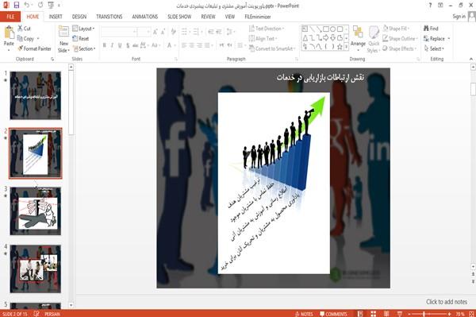Toggle the COMMENTS pane from the status bar
The width and height of the screenshot is (476, 317).
(x=333, y=314)
